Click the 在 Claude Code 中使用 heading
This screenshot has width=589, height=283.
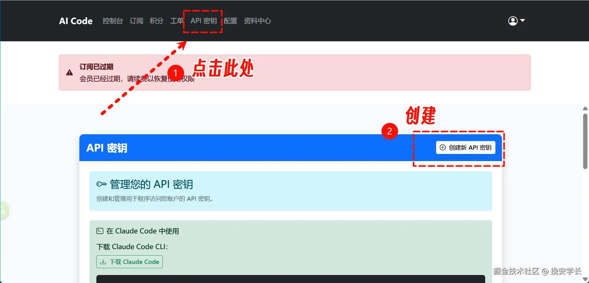pyautogui.click(x=143, y=231)
